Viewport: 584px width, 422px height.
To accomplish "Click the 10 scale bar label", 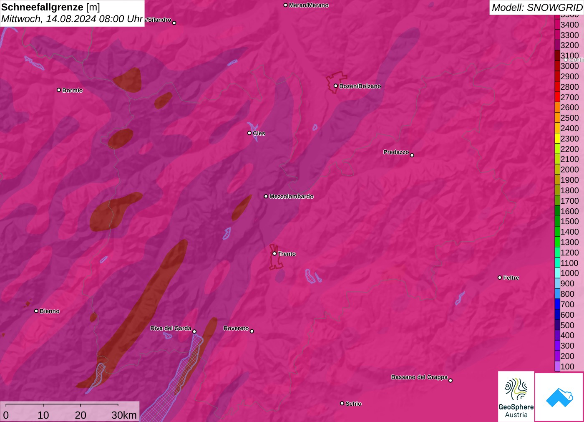I will [x=43, y=415].
